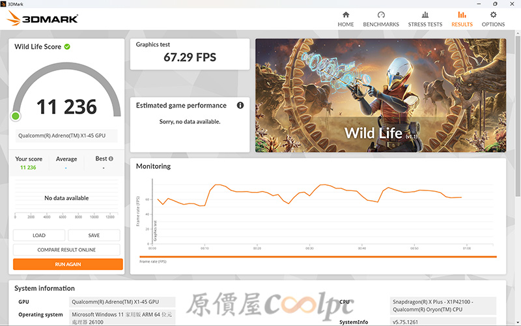521x326 pixels.
Task: Click the 67.29 FPS graphics test value
Action: 190,57
